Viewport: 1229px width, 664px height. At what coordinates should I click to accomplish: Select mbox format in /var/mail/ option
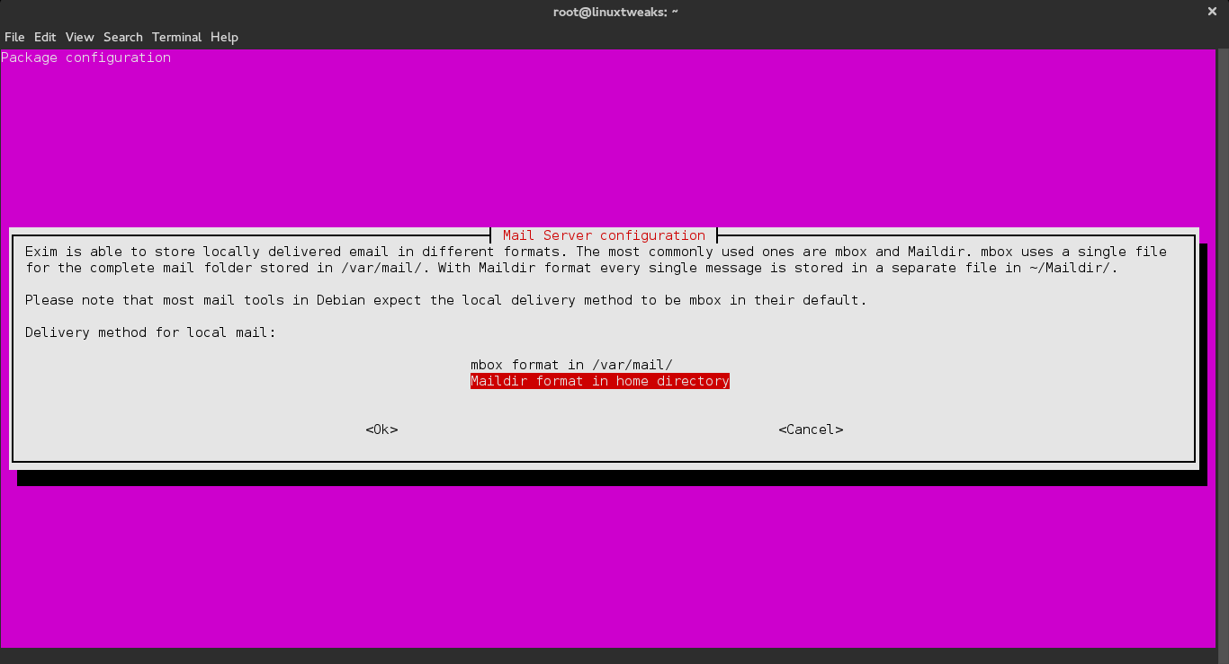pyautogui.click(x=571, y=365)
